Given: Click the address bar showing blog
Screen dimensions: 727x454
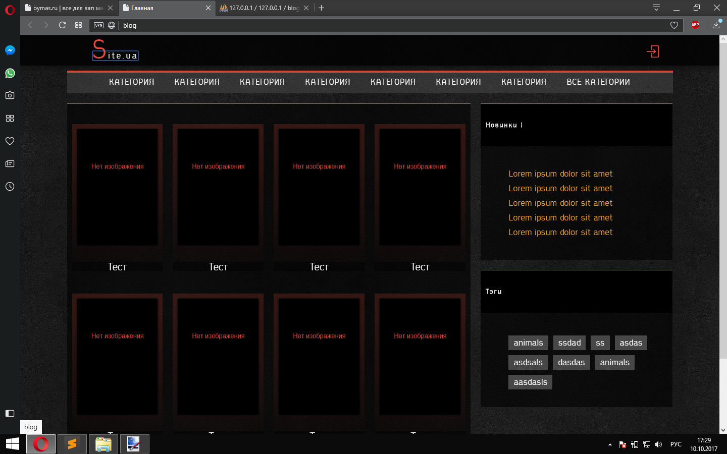Looking at the screenshot, I should pos(353,25).
